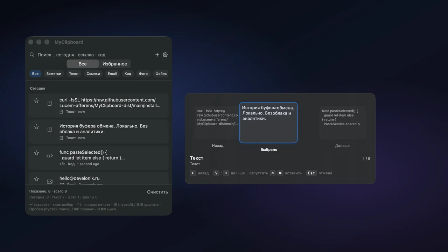This screenshot has width=448, height=252.
Task: Filter by Email chip
Action: coord(112,73)
